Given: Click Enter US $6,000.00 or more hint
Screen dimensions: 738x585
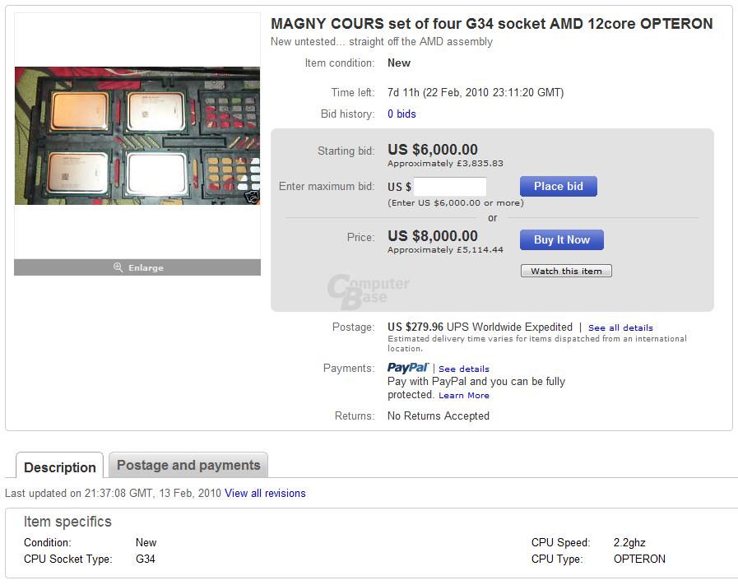Looking at the screenshot, I should (x=456, y=203).
